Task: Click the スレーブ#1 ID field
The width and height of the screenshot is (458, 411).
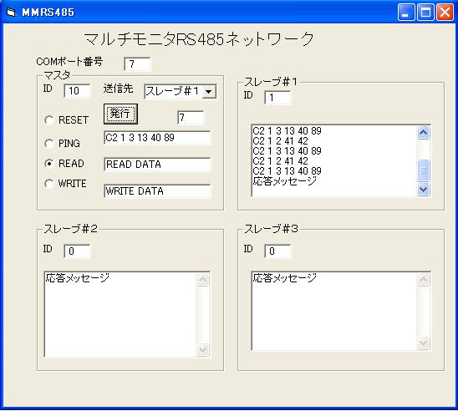Action: click(277, 98)
